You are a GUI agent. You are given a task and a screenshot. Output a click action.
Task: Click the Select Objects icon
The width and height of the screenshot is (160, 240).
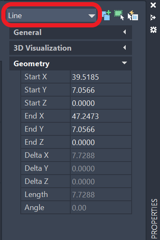119,15
